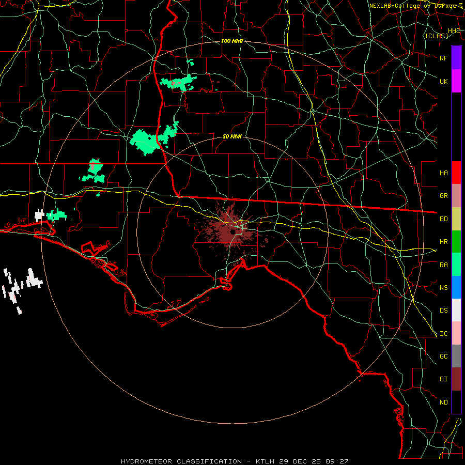Click the RF legend label

(x=443, y=58)
